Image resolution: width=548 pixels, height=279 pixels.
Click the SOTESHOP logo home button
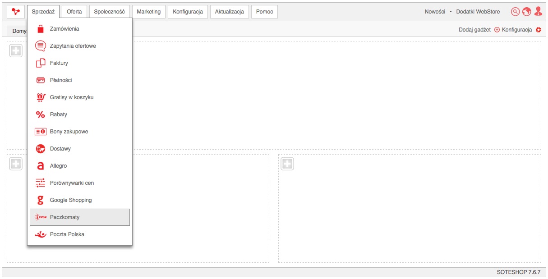coord(16,12)
